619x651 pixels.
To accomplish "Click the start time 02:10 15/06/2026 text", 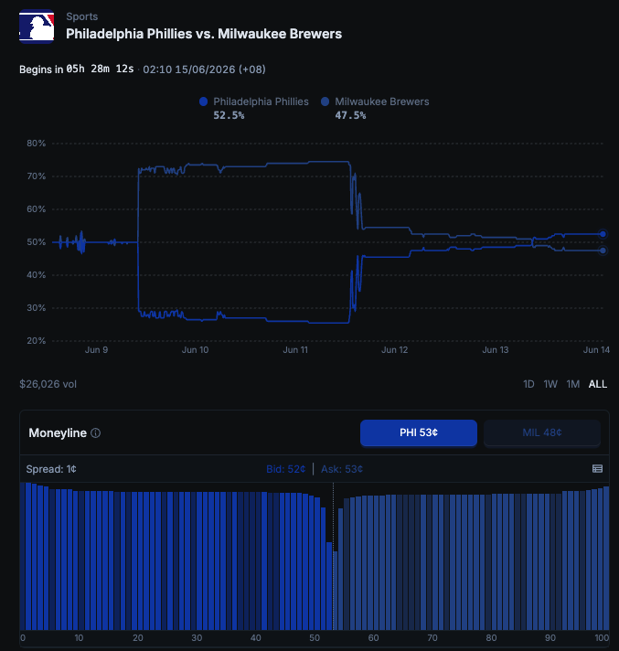I will click(x=204, y=69).
